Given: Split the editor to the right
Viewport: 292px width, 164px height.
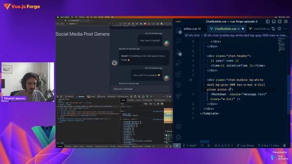Looking at the screenshot, I should pos(279,29).
